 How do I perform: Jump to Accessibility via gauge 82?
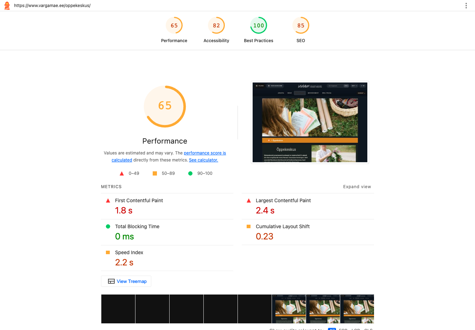(216, 25)
